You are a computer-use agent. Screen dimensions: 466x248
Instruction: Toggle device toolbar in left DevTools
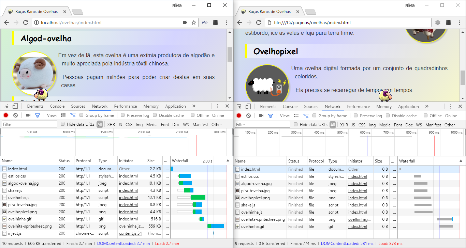[15, 106]
